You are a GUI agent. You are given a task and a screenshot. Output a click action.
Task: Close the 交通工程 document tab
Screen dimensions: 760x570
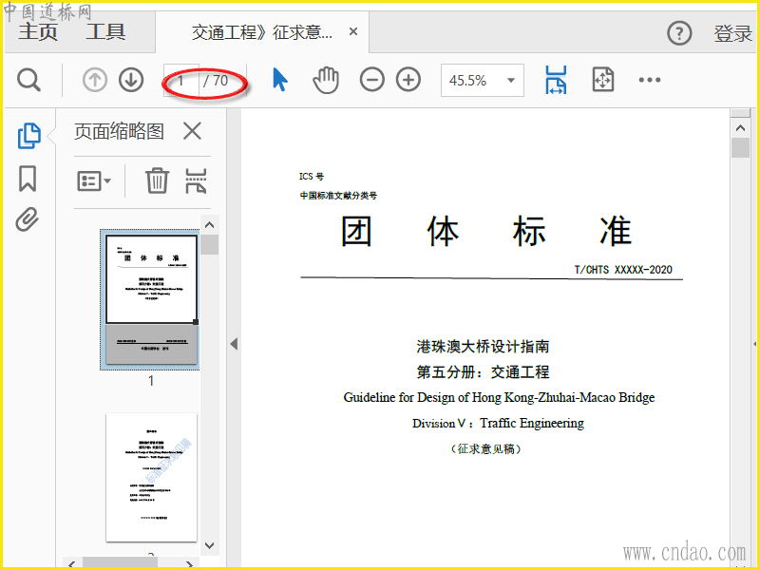point(353,32)
